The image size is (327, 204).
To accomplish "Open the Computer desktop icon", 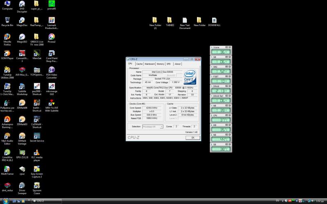I will pyautogui.click(x=7, y=5).
